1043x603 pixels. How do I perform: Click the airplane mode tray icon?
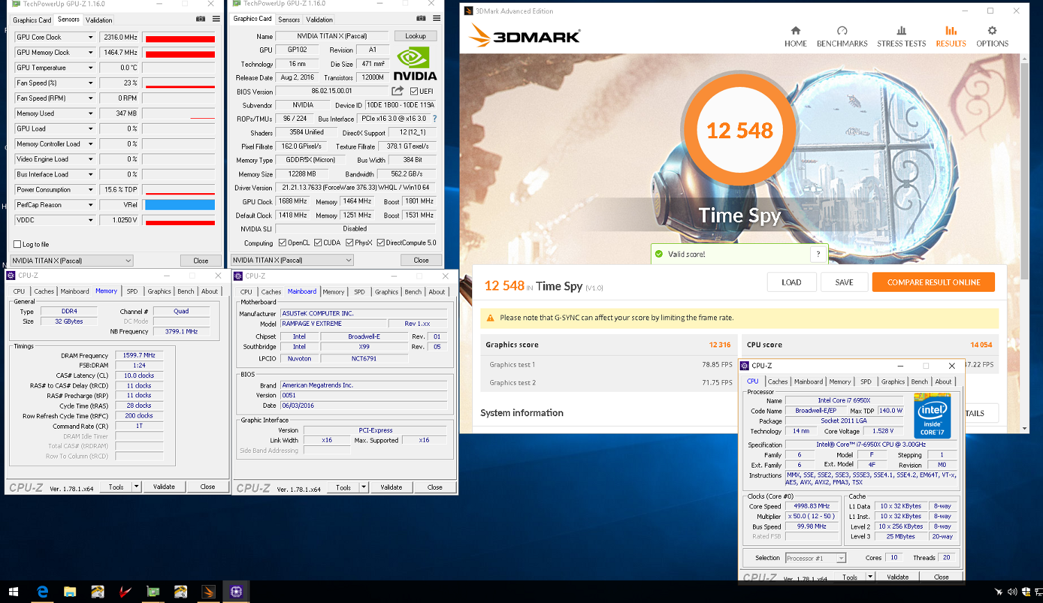point(999,592)
